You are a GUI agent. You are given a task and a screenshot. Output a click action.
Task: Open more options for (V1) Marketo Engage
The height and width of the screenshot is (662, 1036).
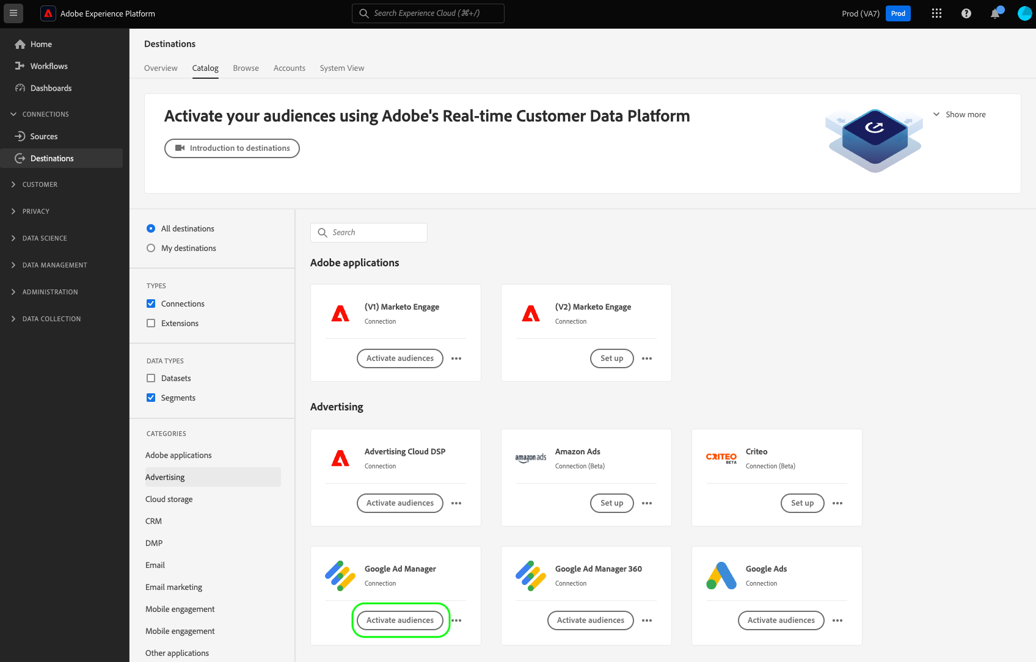point(456,358)
